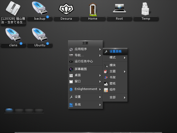Click the Desura label text
177x133 pixels.
tap(66, 19)
